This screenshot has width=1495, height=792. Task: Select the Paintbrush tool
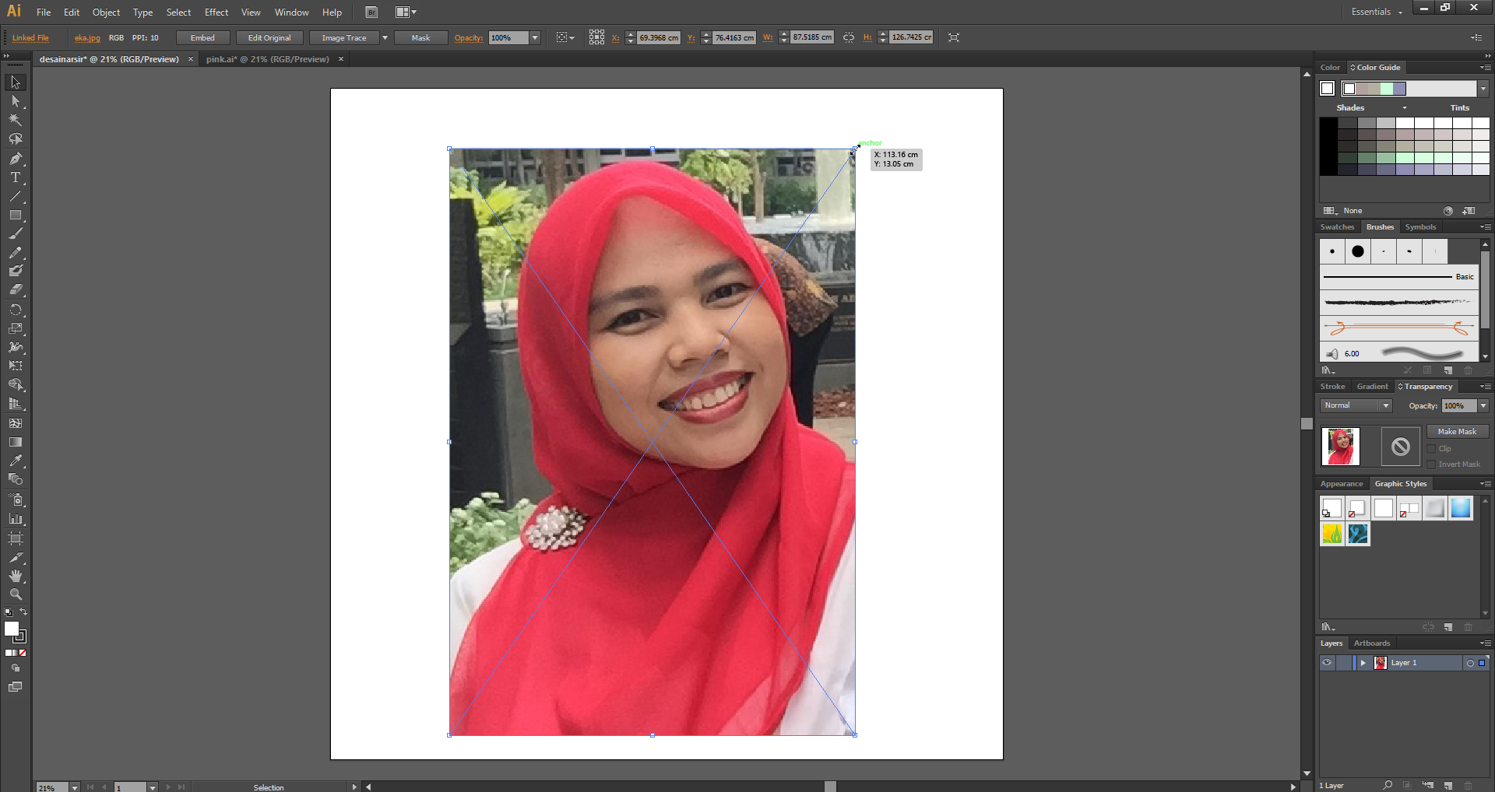point(16,233)
